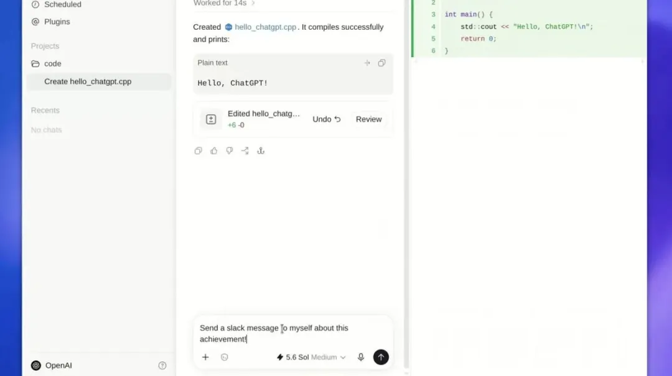
Task: Copy the Plain text code block
Action: [381, 63]
